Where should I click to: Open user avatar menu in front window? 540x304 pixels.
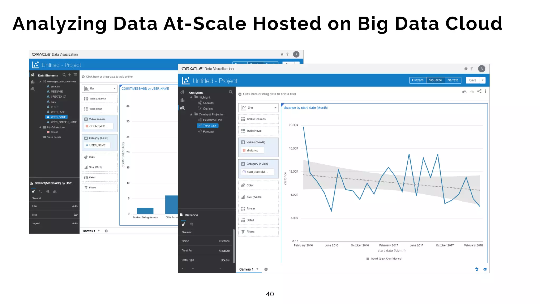click(481, 69)
